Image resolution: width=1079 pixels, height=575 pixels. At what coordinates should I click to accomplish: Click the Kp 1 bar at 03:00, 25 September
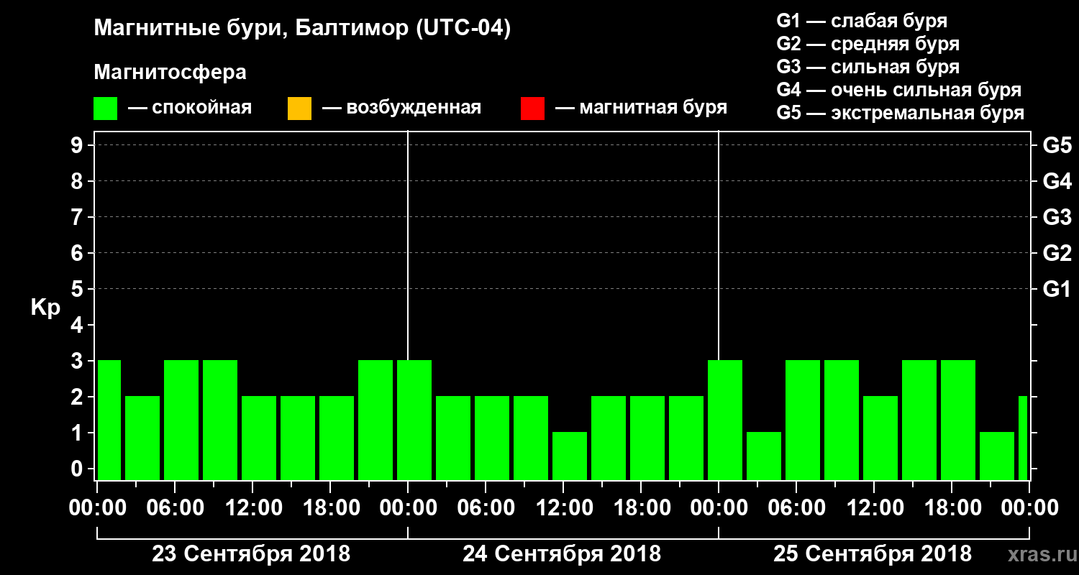[x=764, y=456]
